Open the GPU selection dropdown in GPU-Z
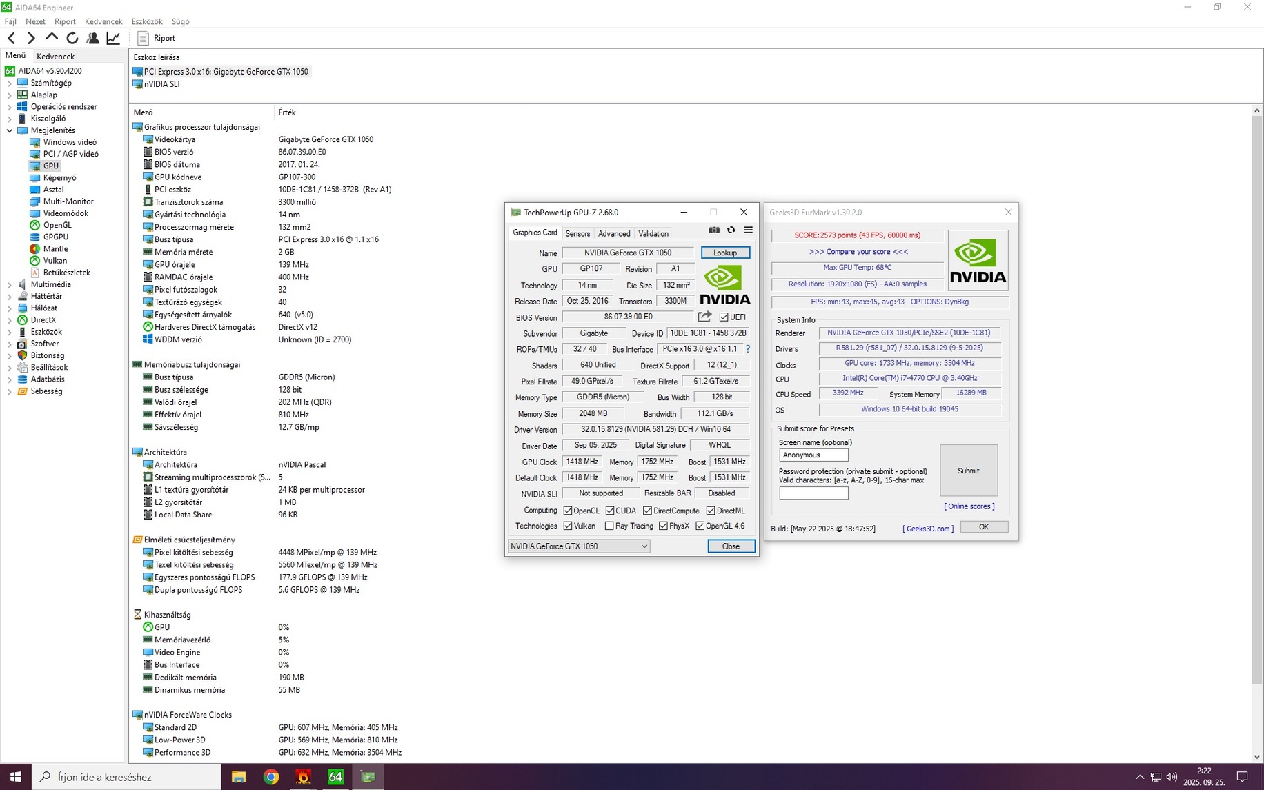The width and height of the screenshot is (1264, 790). pos(579,546)
